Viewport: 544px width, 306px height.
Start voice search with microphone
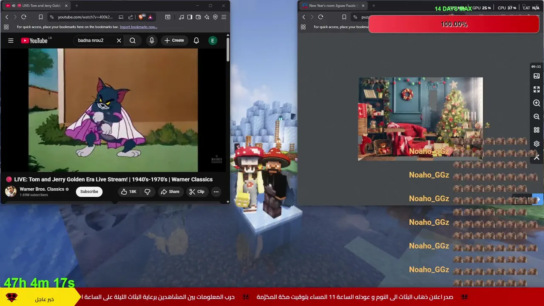click(x=152, y=41)
